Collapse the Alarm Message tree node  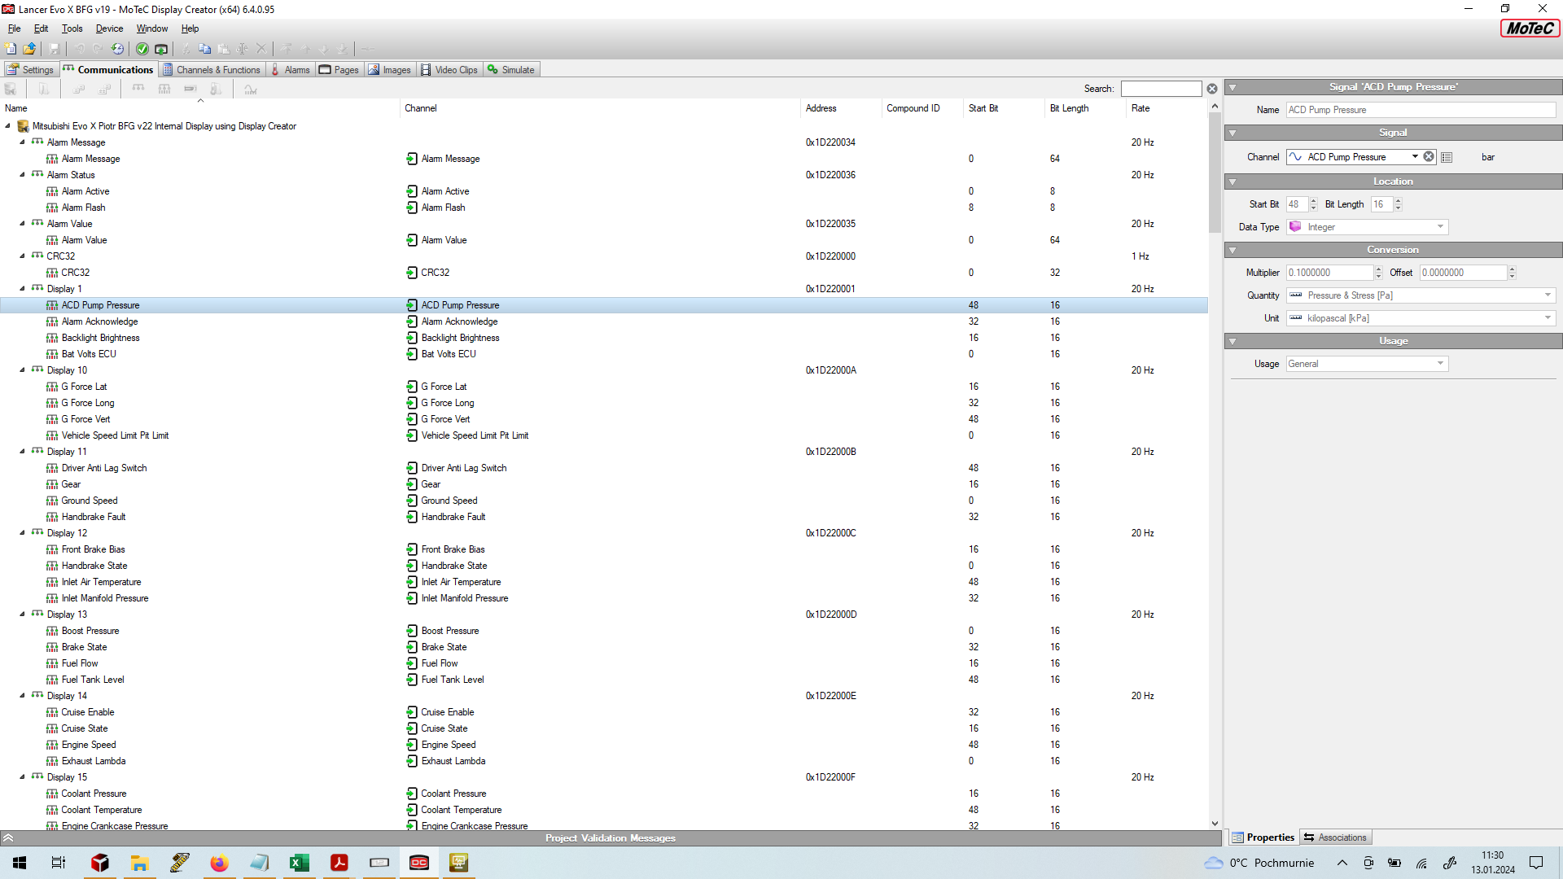point(21,142)
